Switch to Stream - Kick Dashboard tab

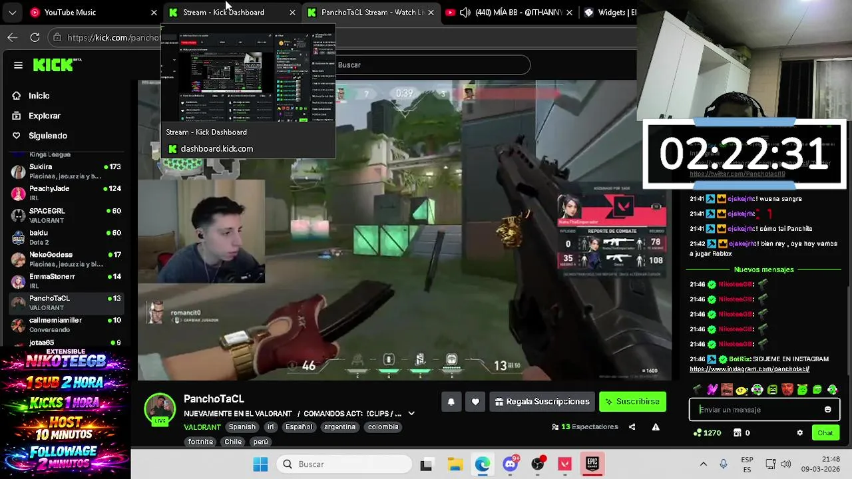click(232, 12)
